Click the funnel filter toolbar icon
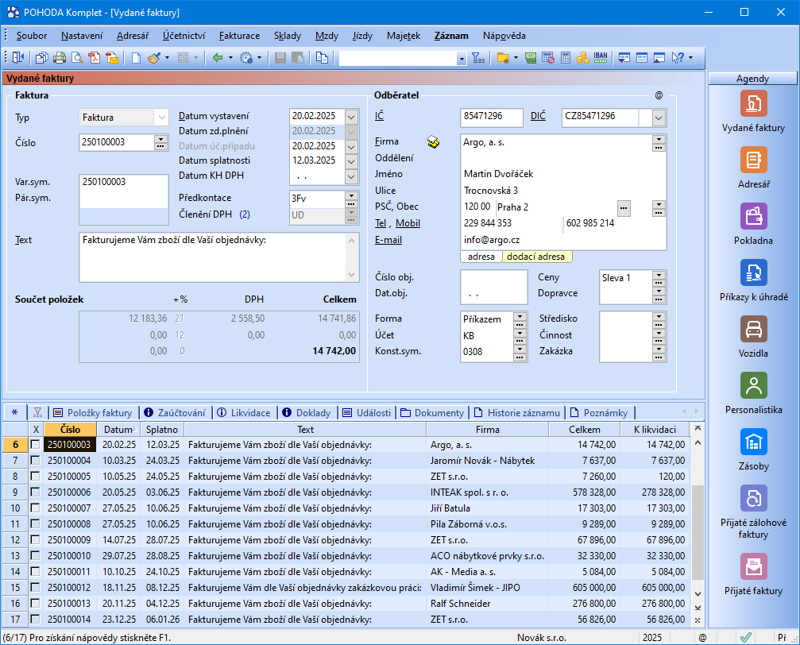 tap(478, 58)
